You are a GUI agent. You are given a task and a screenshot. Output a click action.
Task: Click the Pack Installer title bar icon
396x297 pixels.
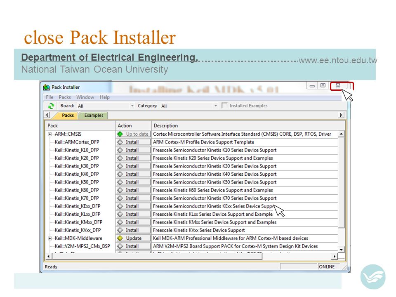pyautogui.click(x=47, y=87)
